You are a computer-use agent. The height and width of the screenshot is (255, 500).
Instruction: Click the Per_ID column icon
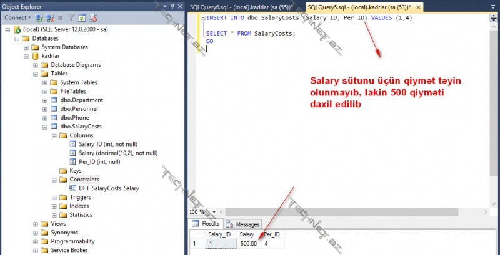tap(72, 162)
